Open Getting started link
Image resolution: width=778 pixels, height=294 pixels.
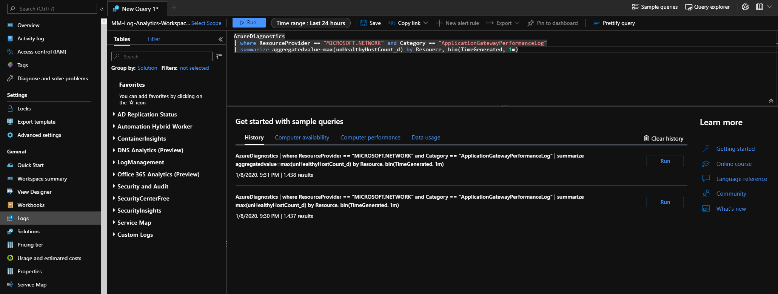[735, 149]
